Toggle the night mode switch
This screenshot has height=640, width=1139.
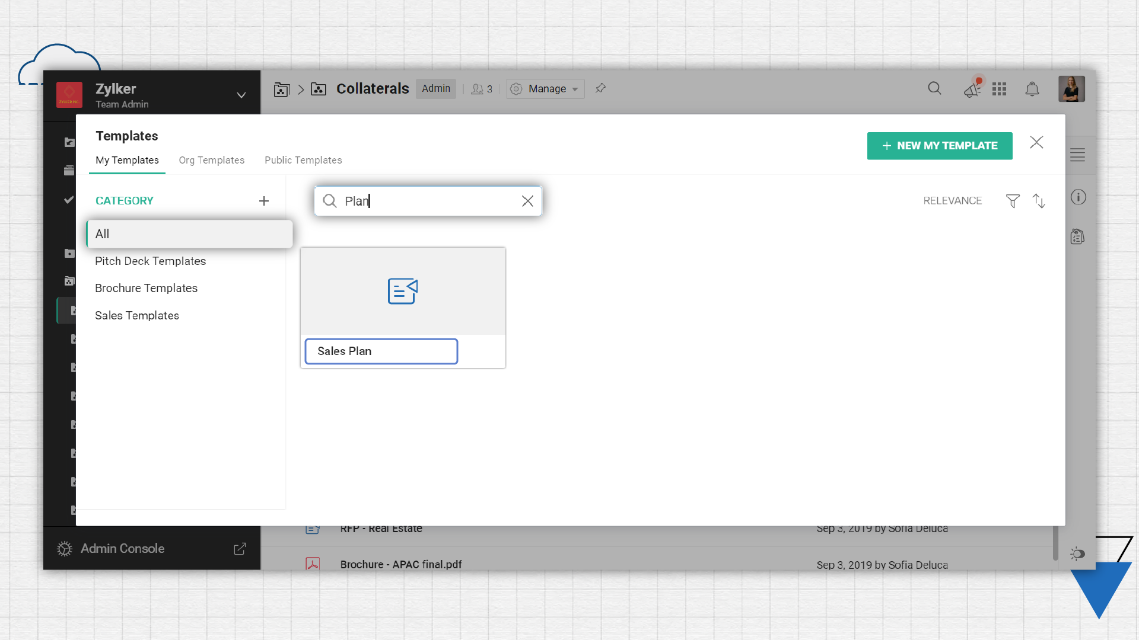[x=1077, y=553]
